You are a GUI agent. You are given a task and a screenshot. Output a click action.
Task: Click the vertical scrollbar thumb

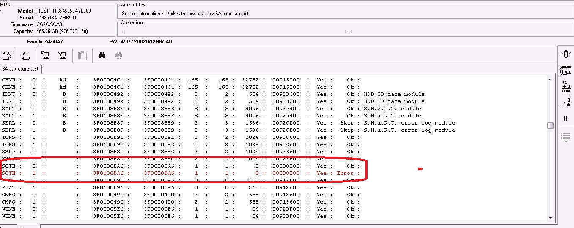tap(550, 125)
